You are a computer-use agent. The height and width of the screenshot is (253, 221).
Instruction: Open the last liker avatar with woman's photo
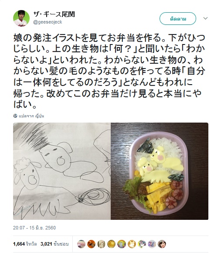[162, 244]
